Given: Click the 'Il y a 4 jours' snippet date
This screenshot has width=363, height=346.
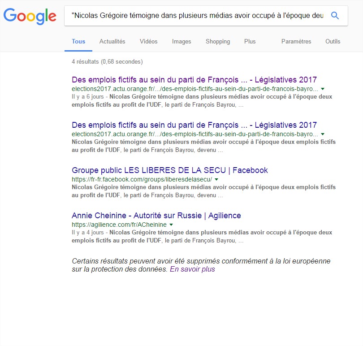Looking at the screenshot, I should pyautogui.click(x=87, y=232).
